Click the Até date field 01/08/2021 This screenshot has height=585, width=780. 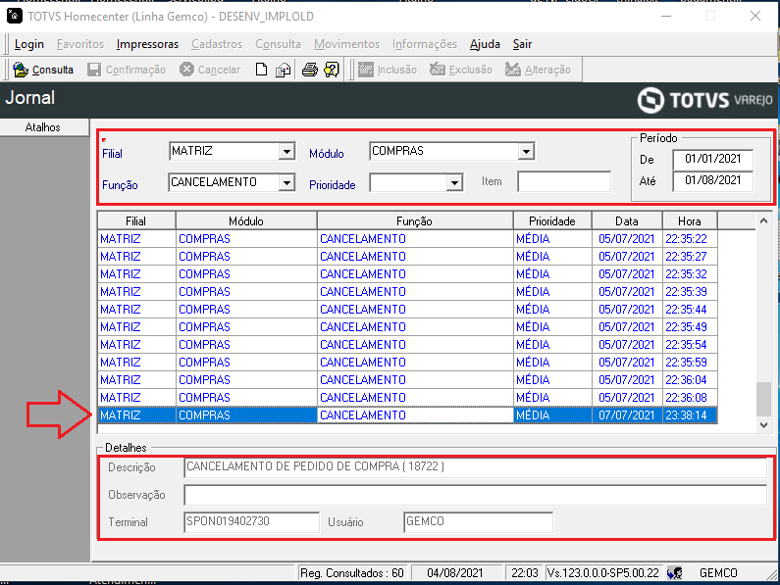coord(713,181)
